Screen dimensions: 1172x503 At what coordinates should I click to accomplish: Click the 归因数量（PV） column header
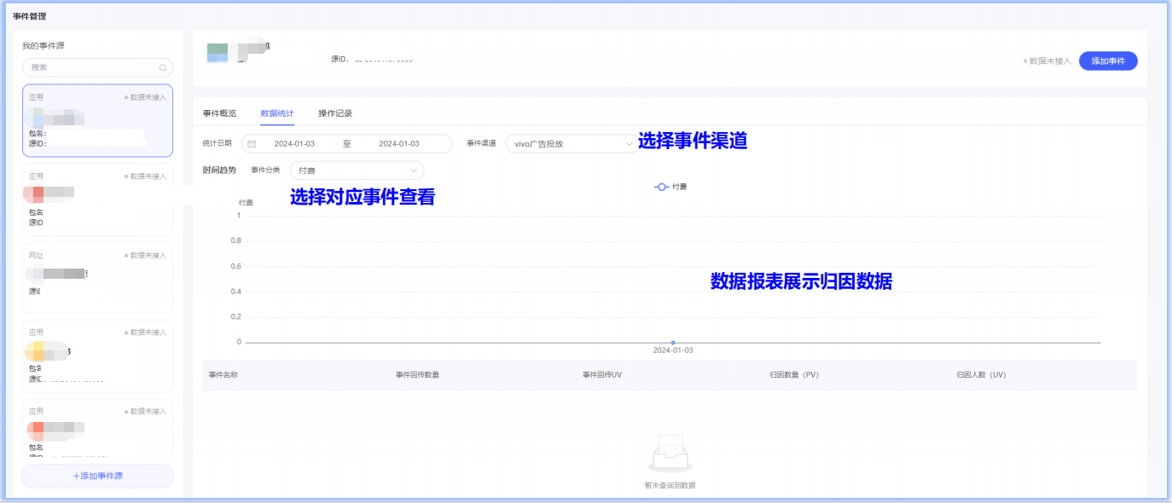click(x=793, y=375)
